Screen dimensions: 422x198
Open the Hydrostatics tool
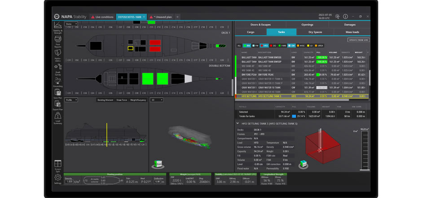(x=57, y=55)
